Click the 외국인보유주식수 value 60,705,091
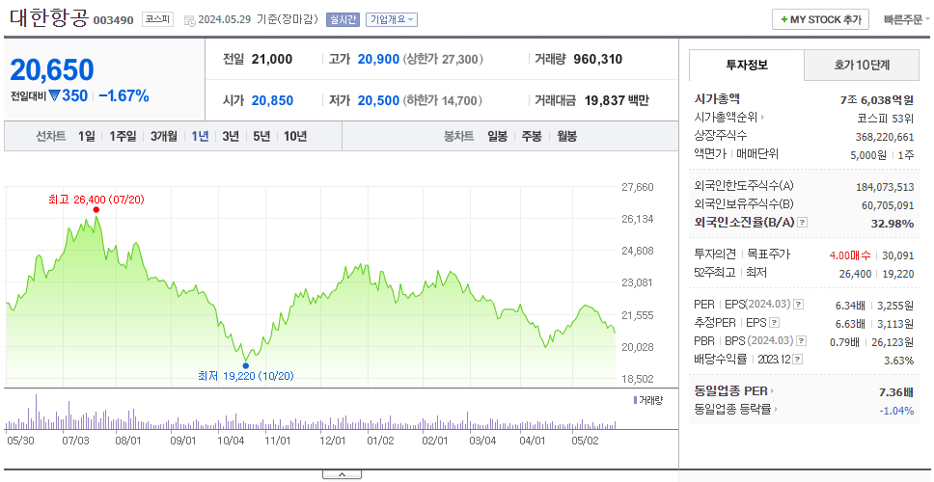The width and height of the screenshot is (934, 482). pos(888,204)
